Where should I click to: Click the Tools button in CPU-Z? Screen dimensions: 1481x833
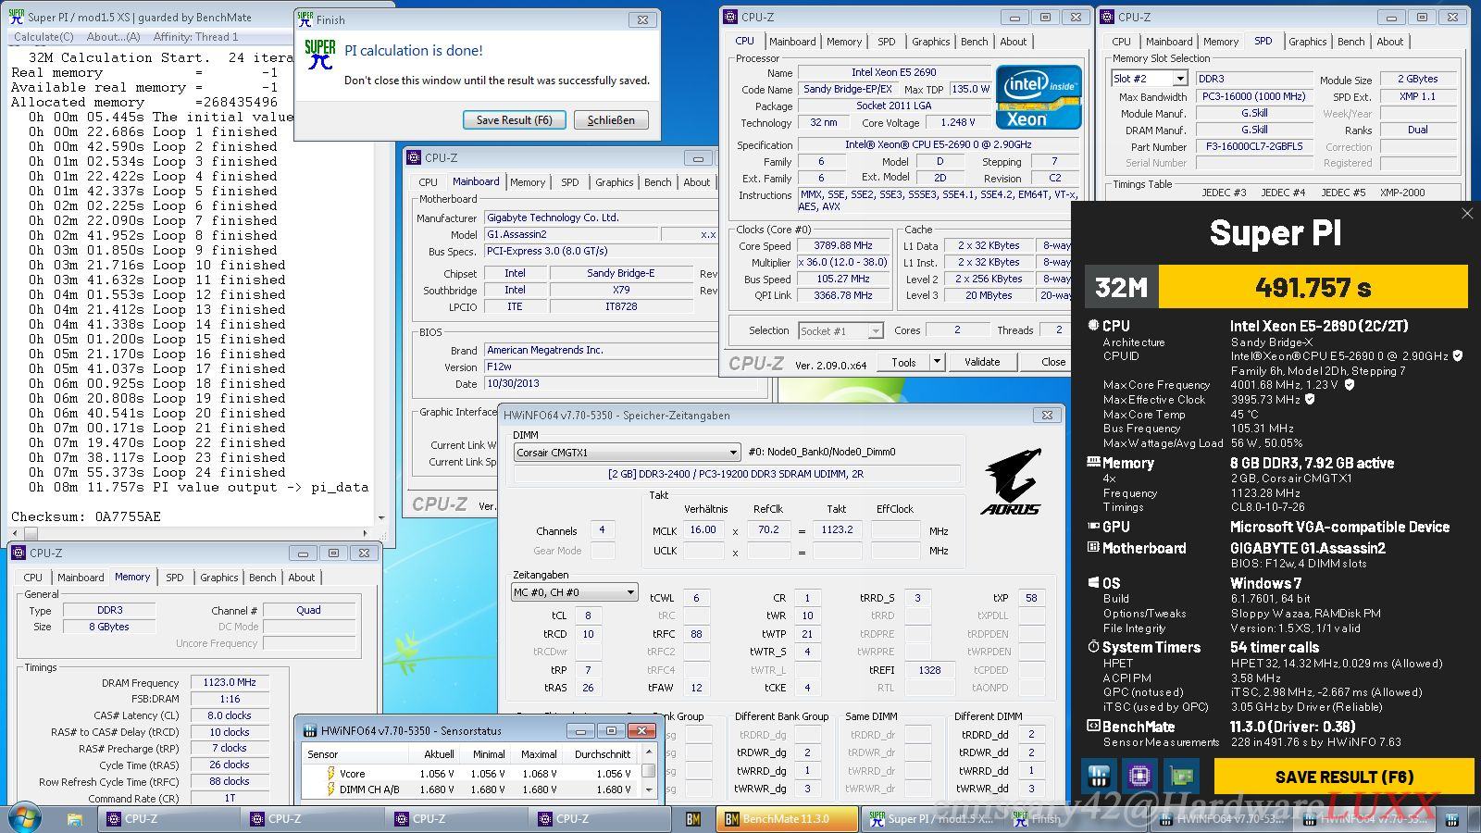[903, 362]
